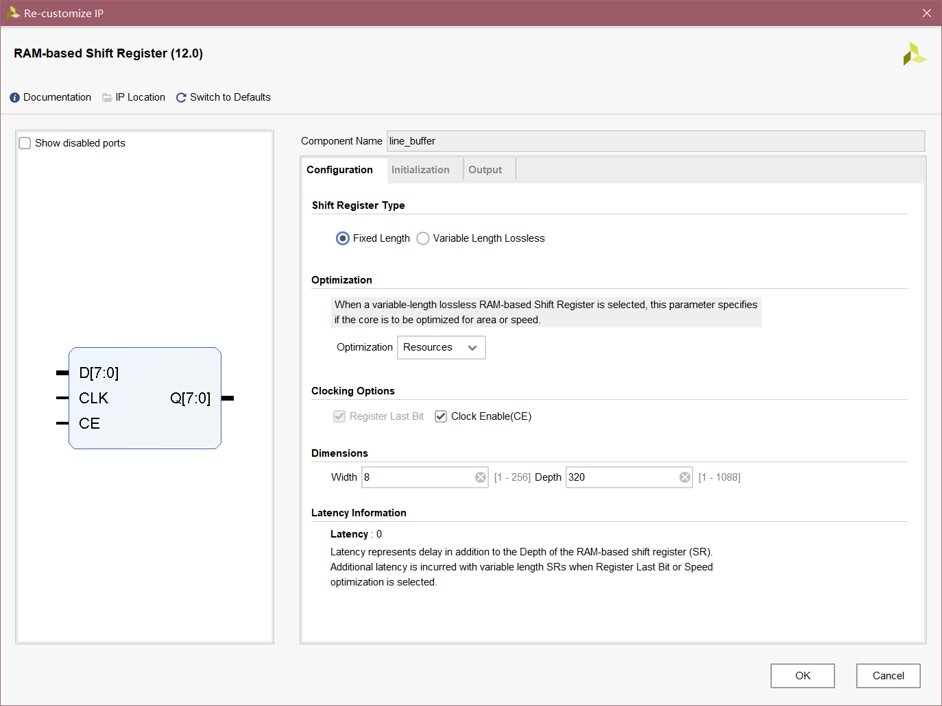The width and height of the screenshot is (942, 706).
Task: Open the Documentation link
Action: pos(57,97)
